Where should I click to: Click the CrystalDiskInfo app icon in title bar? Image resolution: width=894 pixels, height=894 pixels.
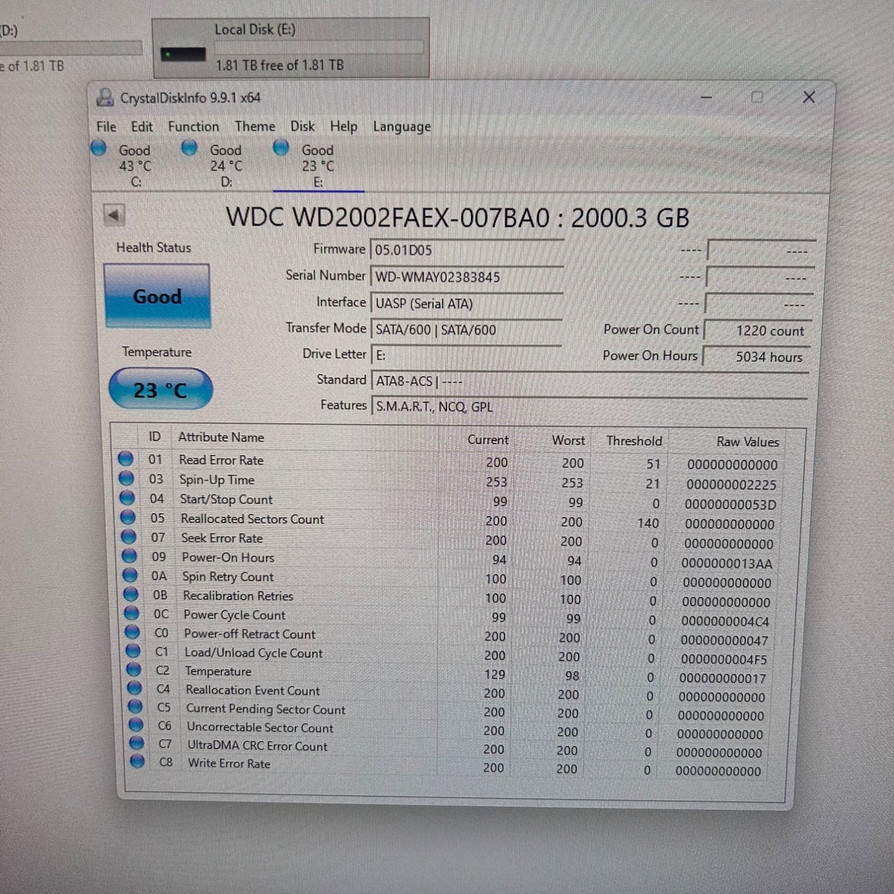tap(105, 97)
